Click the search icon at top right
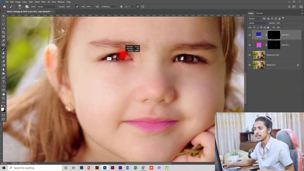 coord(289,7)
